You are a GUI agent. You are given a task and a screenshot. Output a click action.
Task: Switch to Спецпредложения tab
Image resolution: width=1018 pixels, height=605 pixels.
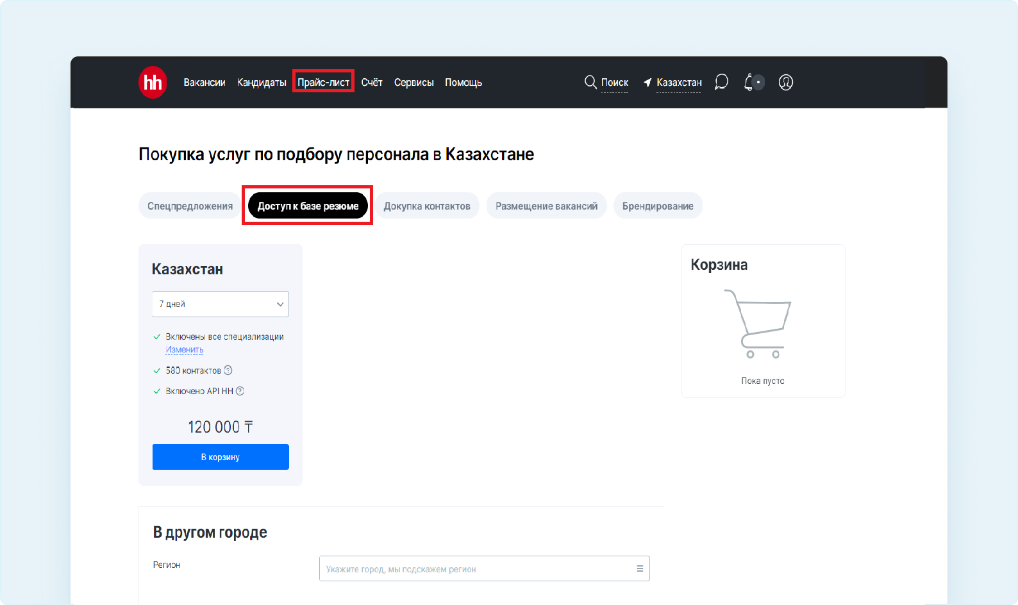190,206
